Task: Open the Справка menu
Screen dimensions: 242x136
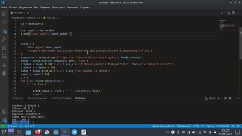Action: [x=85, y=7]
